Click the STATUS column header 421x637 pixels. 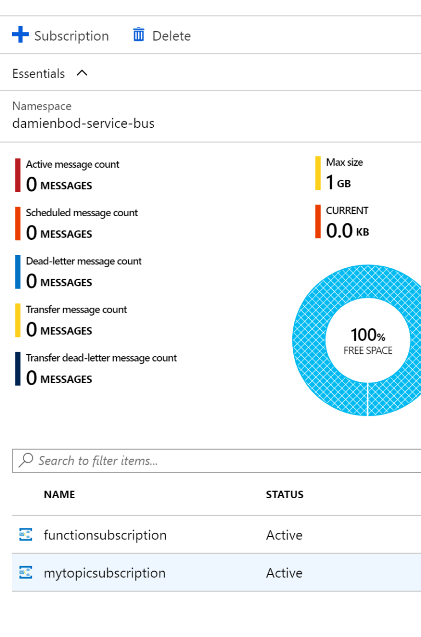pos(285,494)
